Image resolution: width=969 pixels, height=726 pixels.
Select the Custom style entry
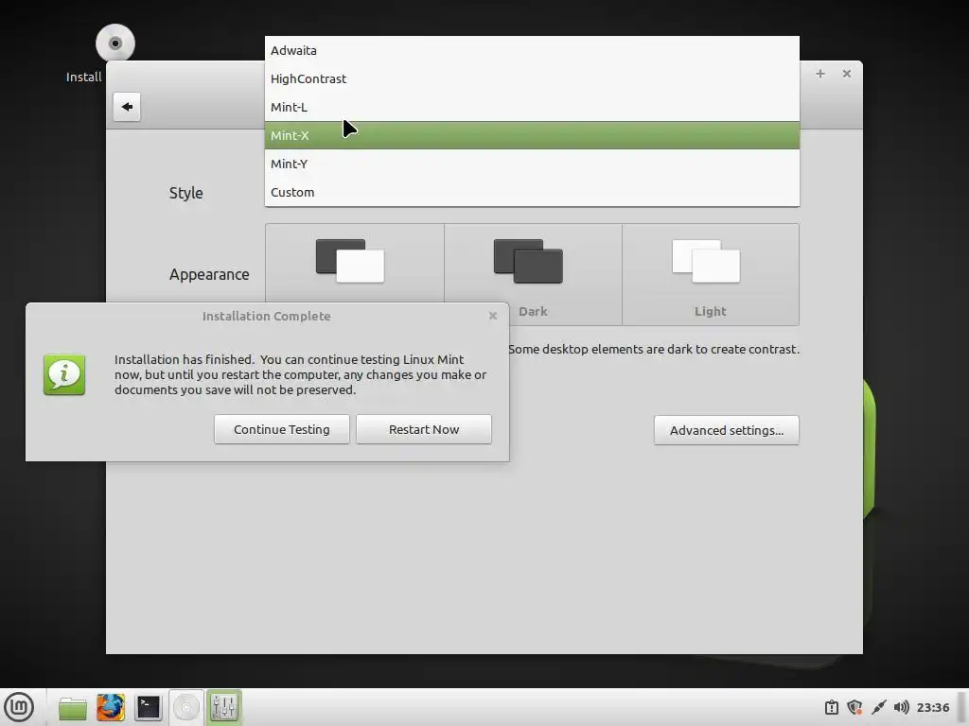coord(532,192)
